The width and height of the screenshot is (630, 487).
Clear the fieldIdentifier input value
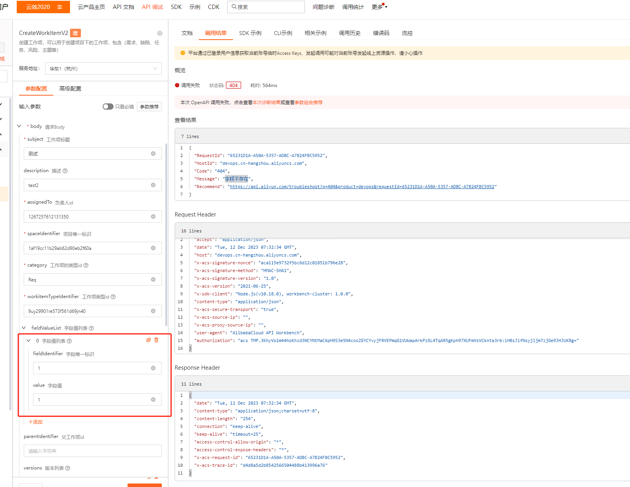(x=153, y=368)
